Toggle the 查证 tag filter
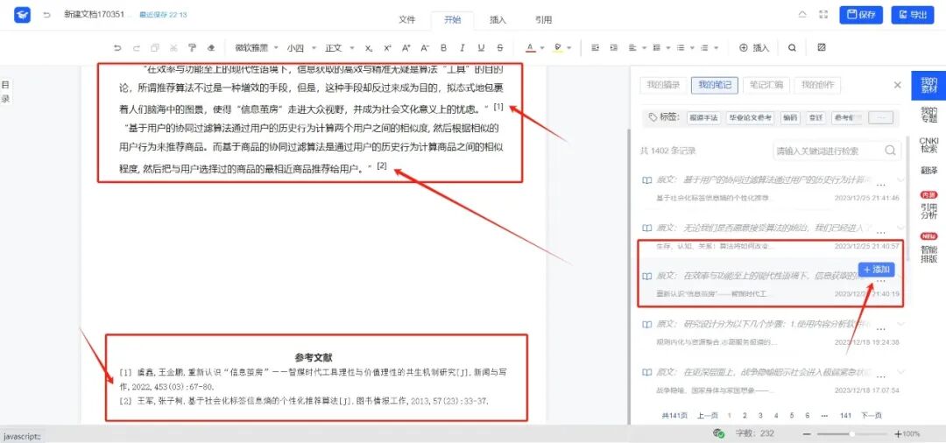 pyautogui.click(x=815, y=118)
